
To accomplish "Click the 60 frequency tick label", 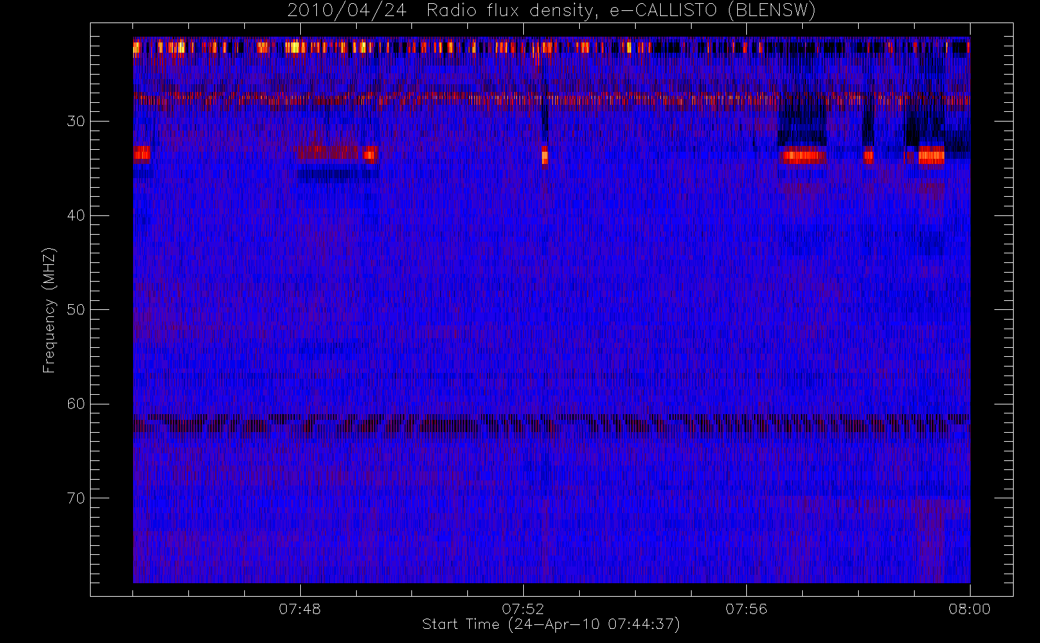I will click(x=76, y=404).
